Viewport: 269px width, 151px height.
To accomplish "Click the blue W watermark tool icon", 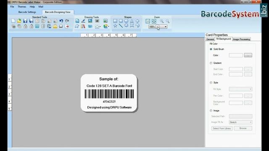I will [90, 26].
